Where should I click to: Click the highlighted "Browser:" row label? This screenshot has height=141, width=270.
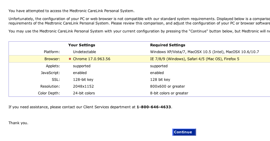pyautogui.click(x=52, y=59)
